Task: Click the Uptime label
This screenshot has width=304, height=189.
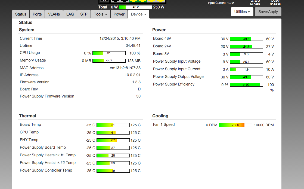Action: click(26, 45)
